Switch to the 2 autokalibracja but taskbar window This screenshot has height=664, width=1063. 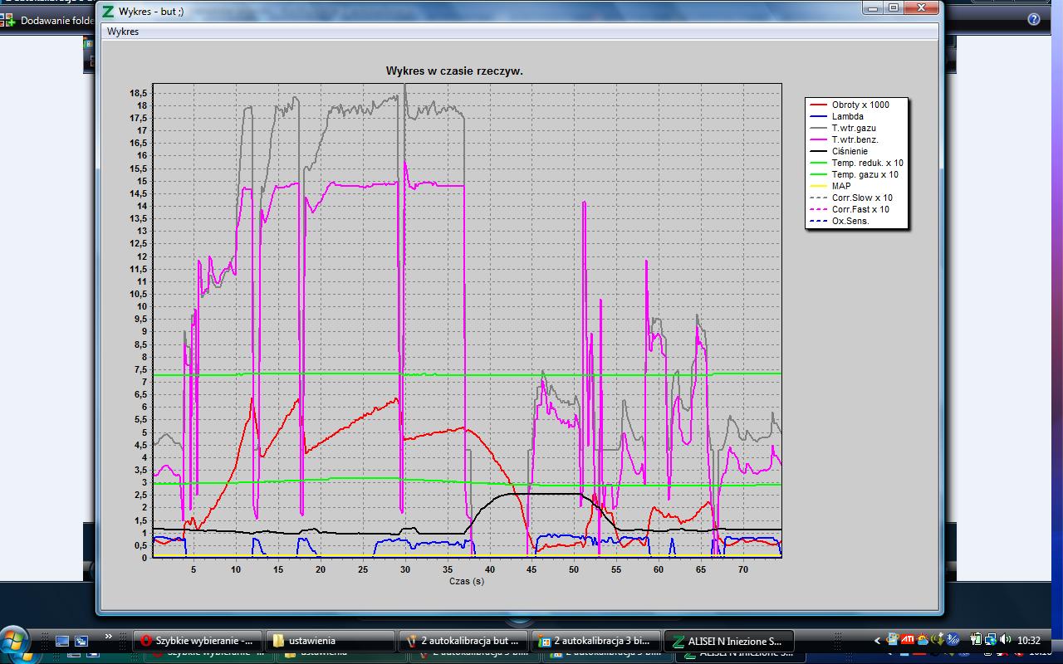point(463,641)
